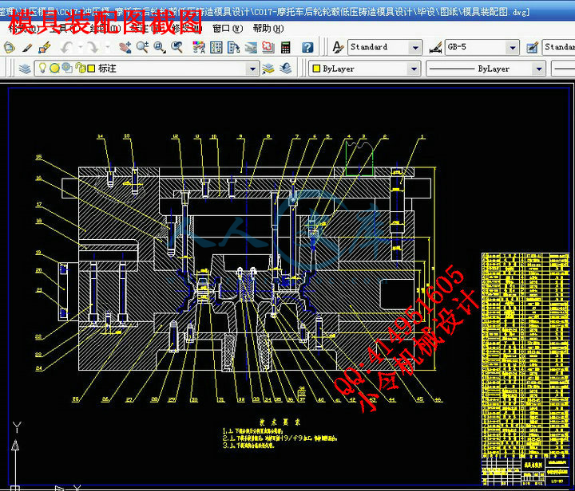Select the 技术要求 heading text

pyautogui.click(x=280, y=422)
